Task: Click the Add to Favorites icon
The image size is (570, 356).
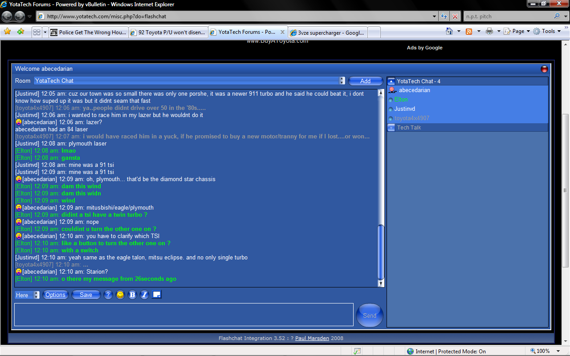Action: coord(20,32)
